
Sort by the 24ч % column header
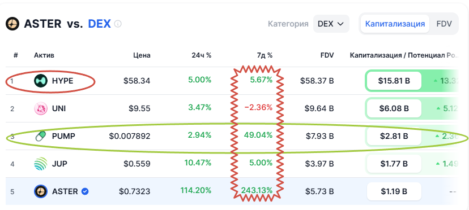click(202, 55)
